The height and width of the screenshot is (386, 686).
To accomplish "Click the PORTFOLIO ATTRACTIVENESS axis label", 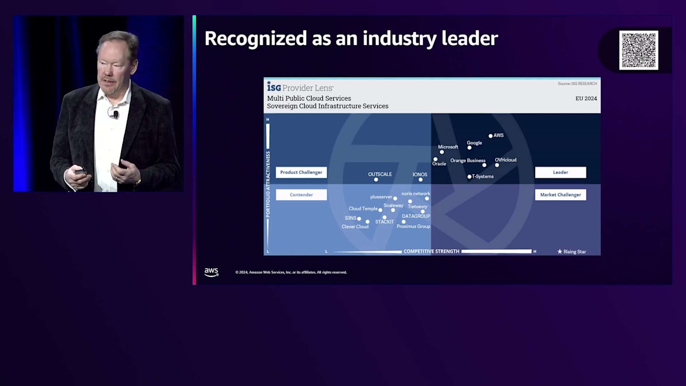I will (268, 184).
